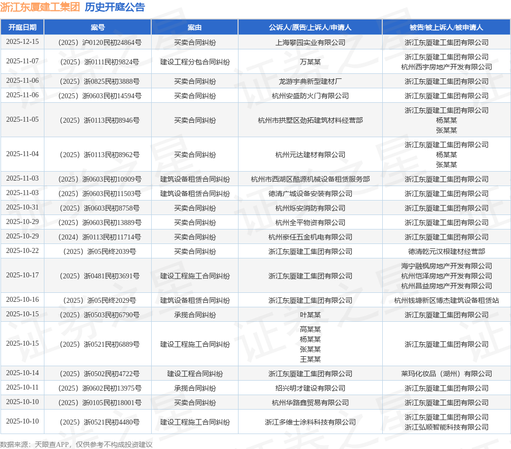
Task: Select case number (2025)浙0603民初10909号
Action: pos(100,179)
